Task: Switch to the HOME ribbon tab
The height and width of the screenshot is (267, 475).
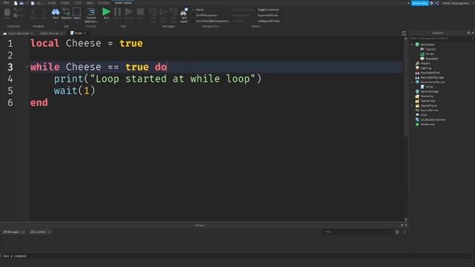Action: 52,3
